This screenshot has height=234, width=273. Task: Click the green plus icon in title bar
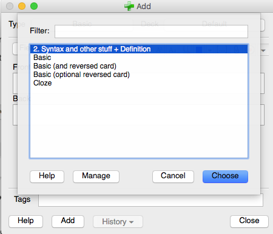click(x=129, y=6)
